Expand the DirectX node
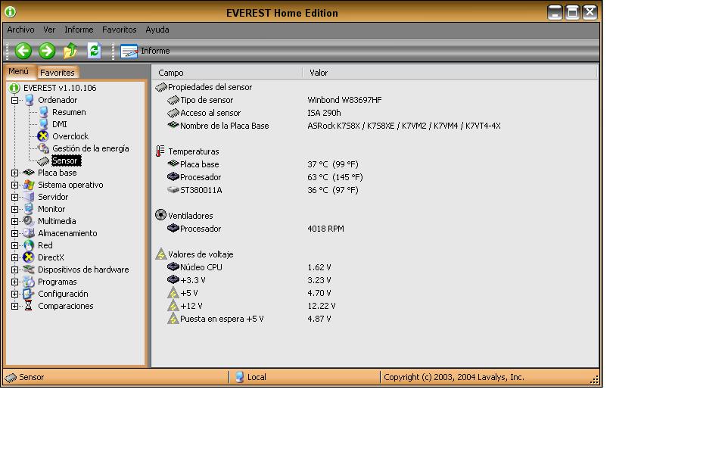 click(15, 257)
